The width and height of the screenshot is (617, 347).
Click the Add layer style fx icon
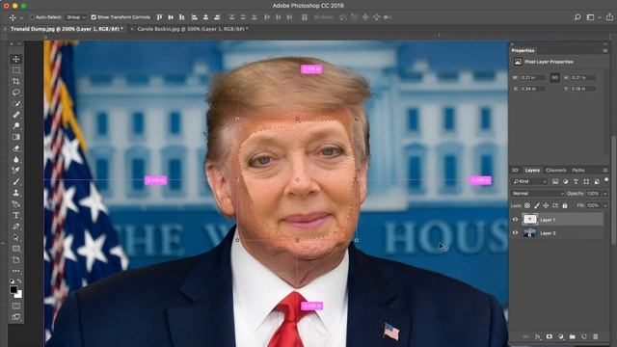pos(538,336)
